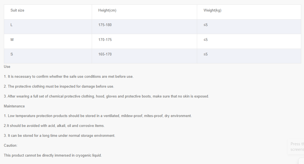Click the cryogenic liquid warning sentence
304x164 pixels.
point(53,155)
